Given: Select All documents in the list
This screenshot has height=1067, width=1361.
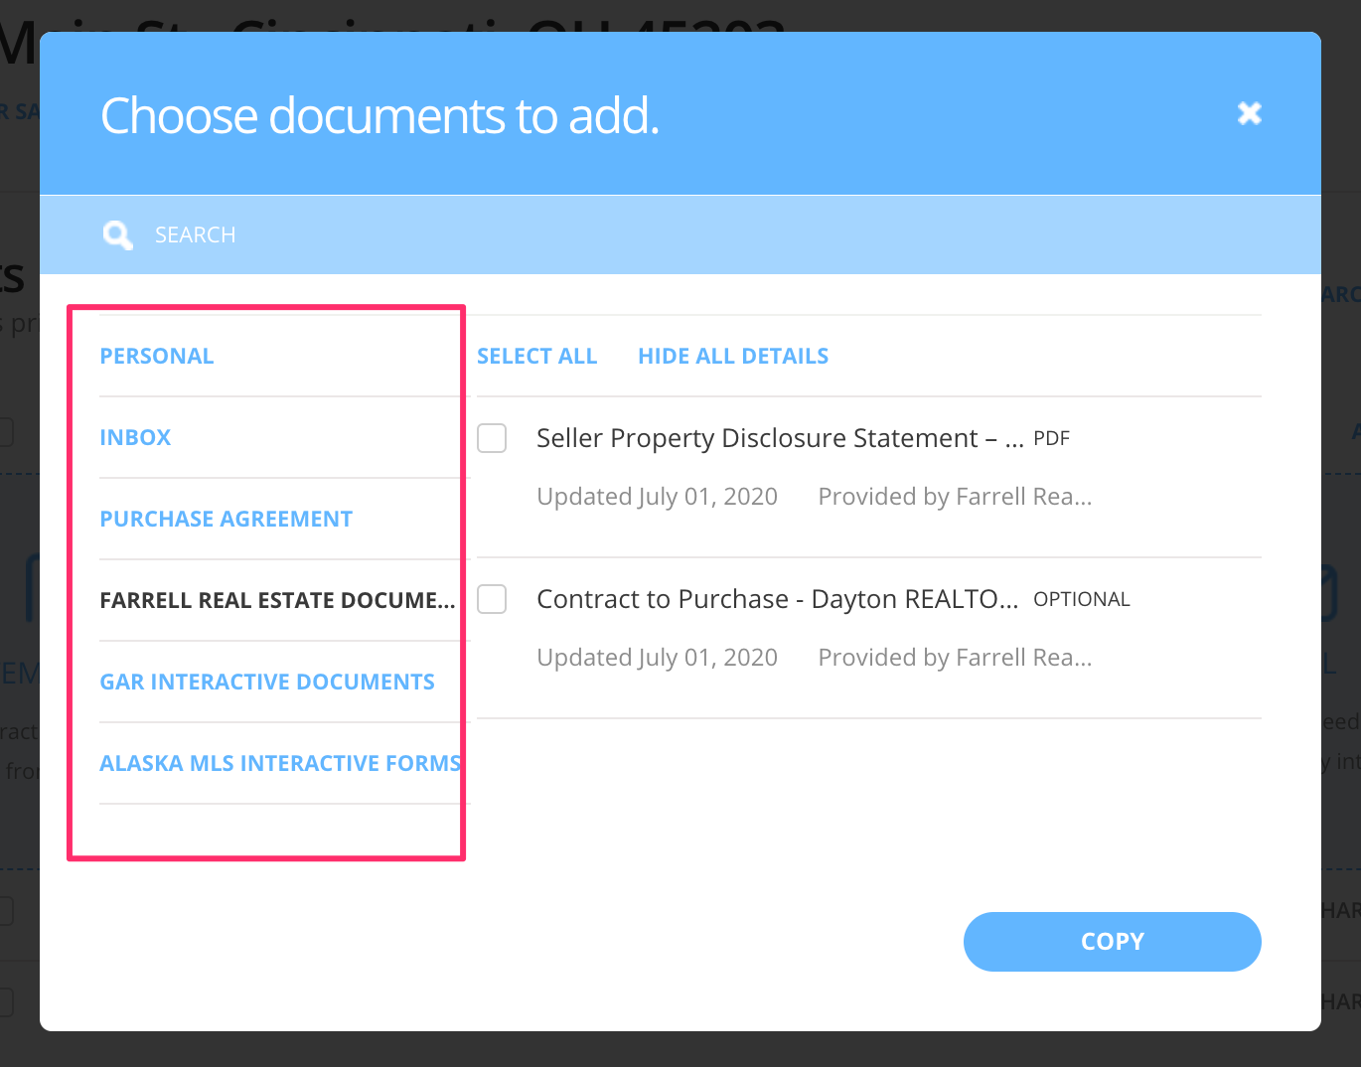Looking at the screenshot, I should (x=536, y=355).
